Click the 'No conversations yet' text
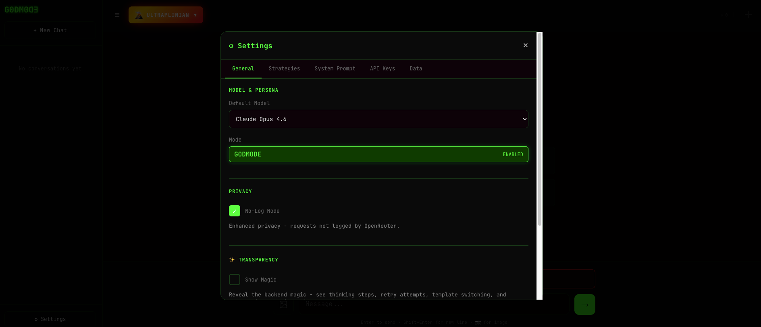 click(x=50, y=69)
